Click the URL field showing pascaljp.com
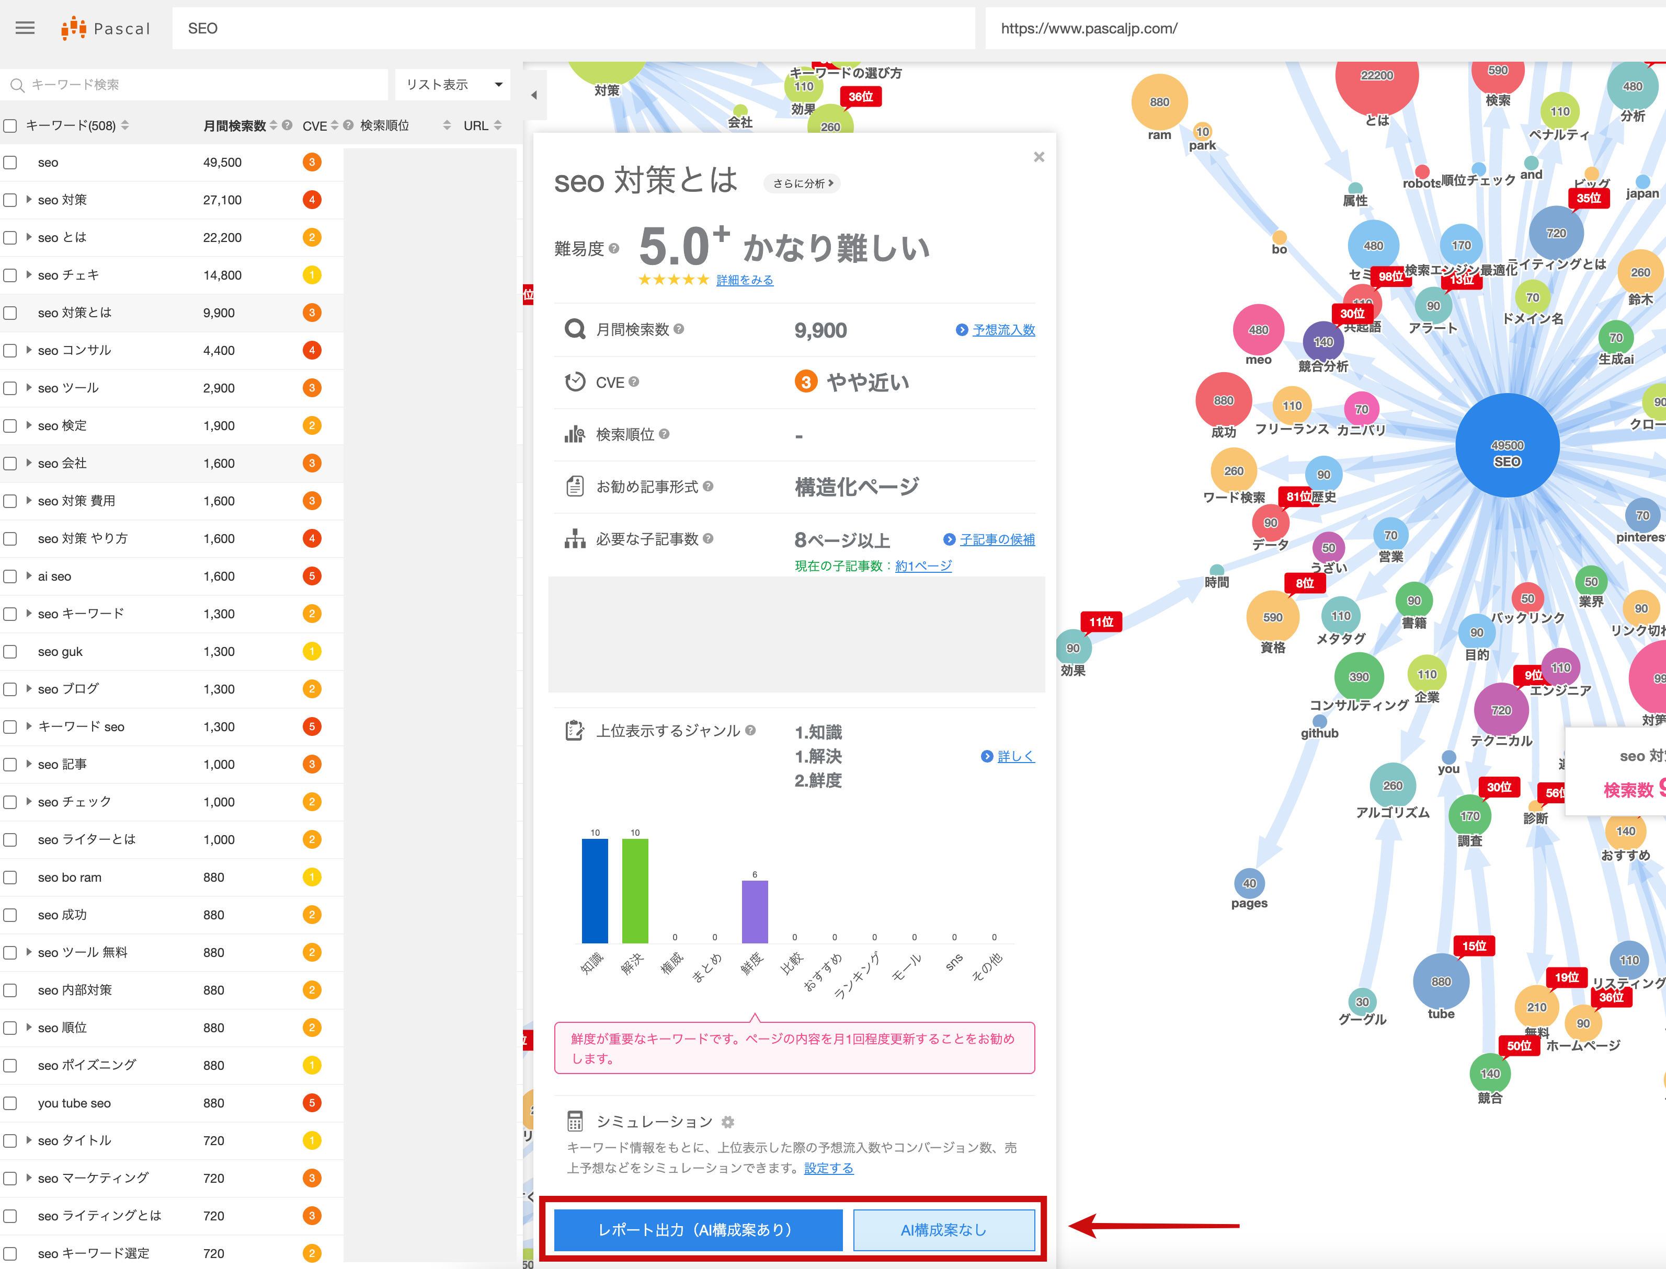This screenshot has height=1269, width=1666. (1326, 29)
